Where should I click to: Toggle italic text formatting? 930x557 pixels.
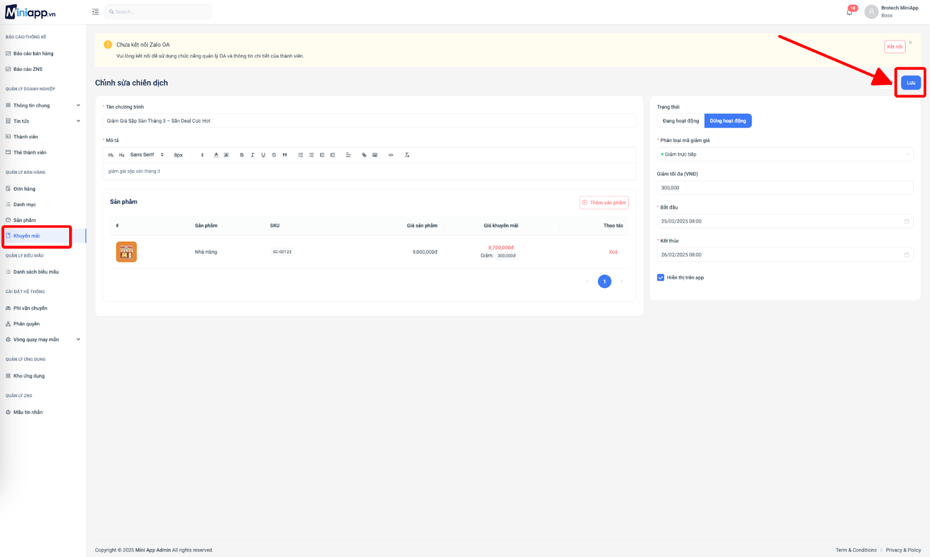(x=252, y=155)
